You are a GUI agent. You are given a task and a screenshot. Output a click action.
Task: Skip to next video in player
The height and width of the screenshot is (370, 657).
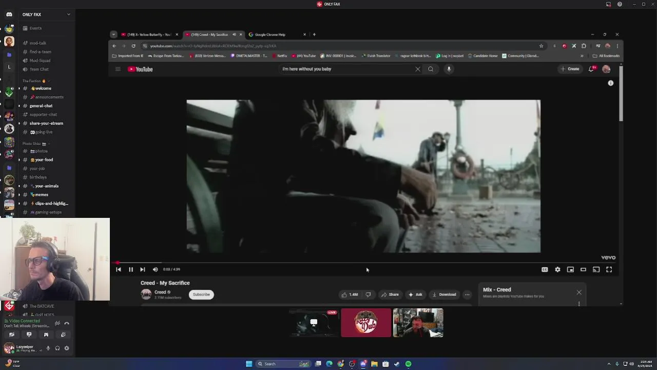tap(143, 269)
